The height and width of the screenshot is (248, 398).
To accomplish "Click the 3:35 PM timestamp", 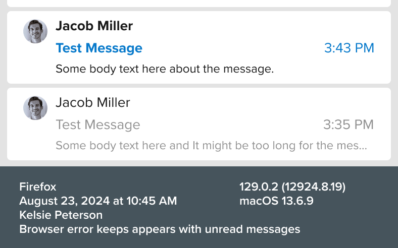I will (349, 125).
